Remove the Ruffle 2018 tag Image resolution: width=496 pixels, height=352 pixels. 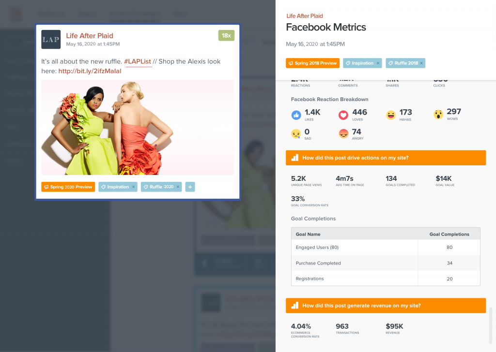[421, 63]
